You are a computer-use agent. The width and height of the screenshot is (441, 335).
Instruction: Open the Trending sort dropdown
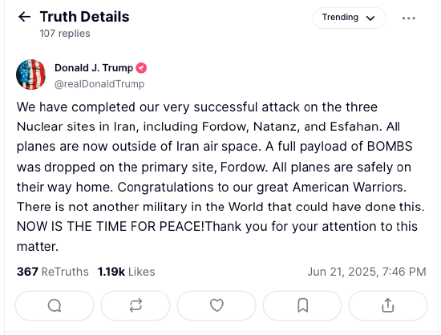coord(350,18)
